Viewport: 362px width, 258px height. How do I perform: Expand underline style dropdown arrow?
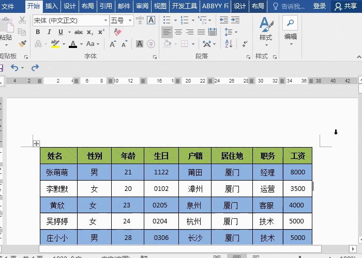69,32
